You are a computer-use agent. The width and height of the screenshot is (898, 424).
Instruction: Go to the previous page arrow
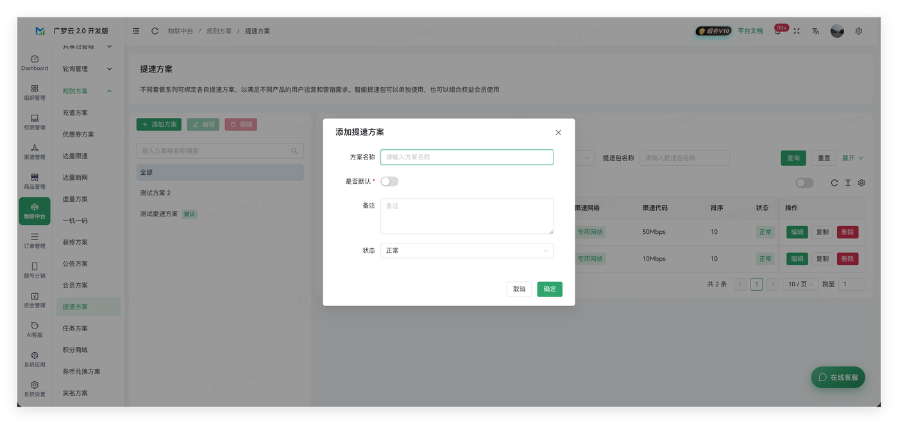coord(740,284)
